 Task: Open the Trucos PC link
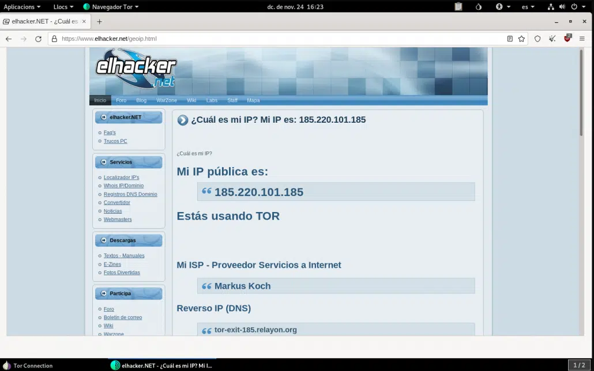[x=115, y=141]
